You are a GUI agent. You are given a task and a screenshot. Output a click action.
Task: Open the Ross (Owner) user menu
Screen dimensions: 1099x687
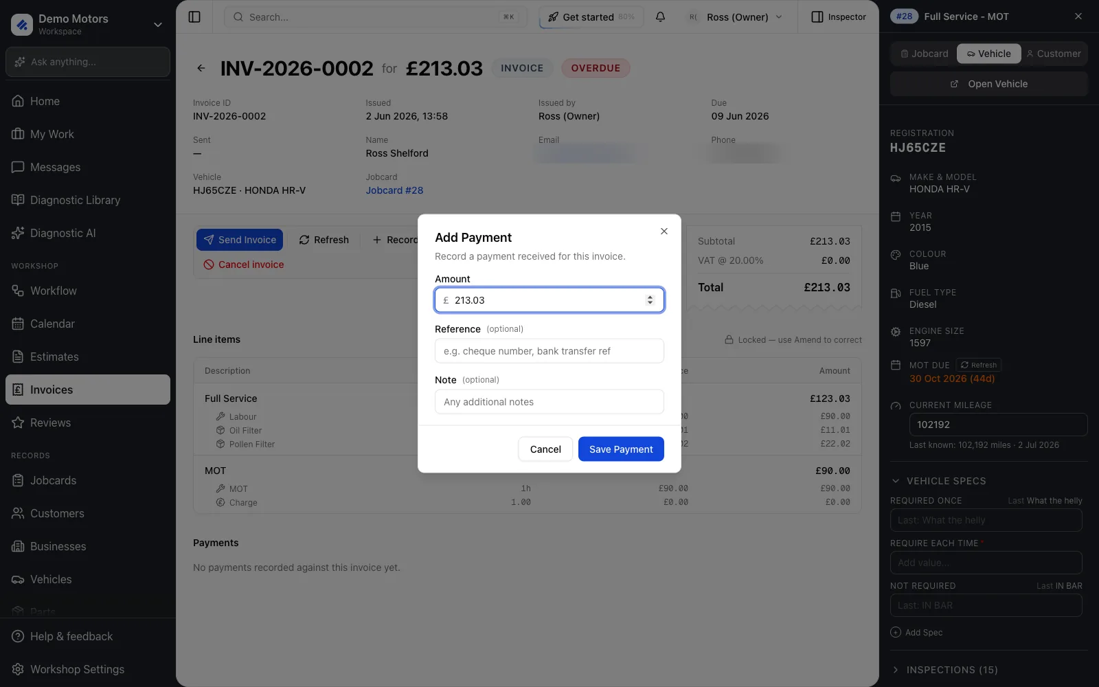[x=736, y=16]
